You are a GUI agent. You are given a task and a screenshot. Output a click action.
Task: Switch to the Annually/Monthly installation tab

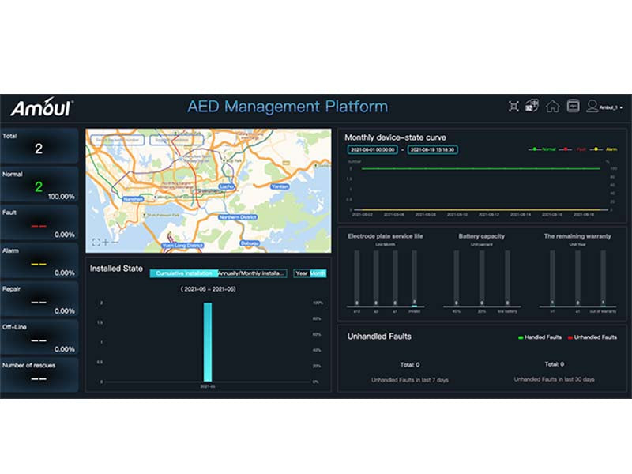[252, 273]
